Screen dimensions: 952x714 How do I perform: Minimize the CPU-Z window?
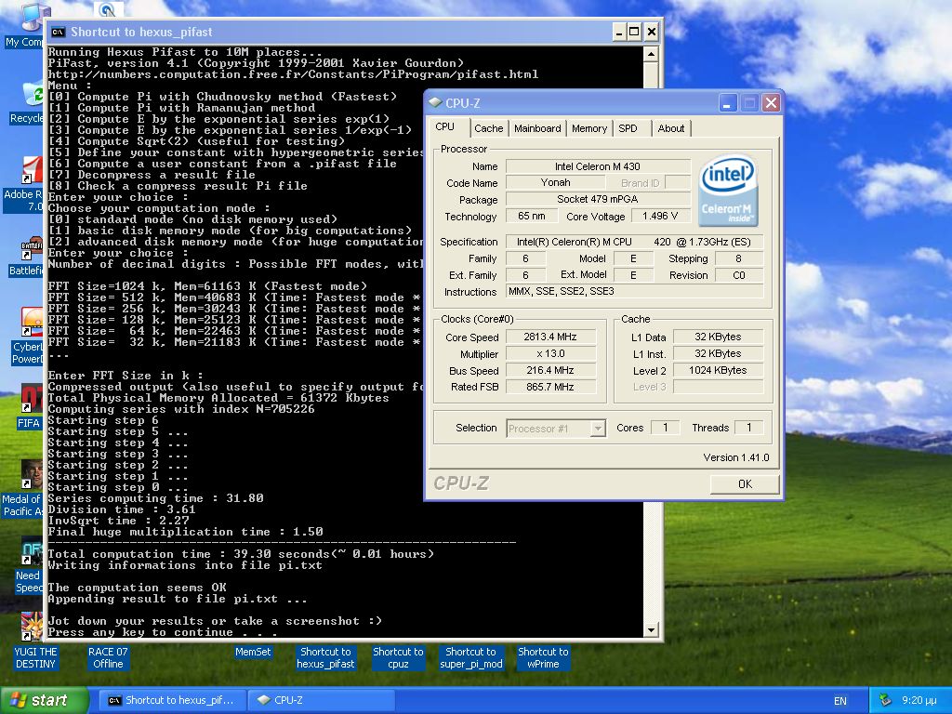pos(727,103)
